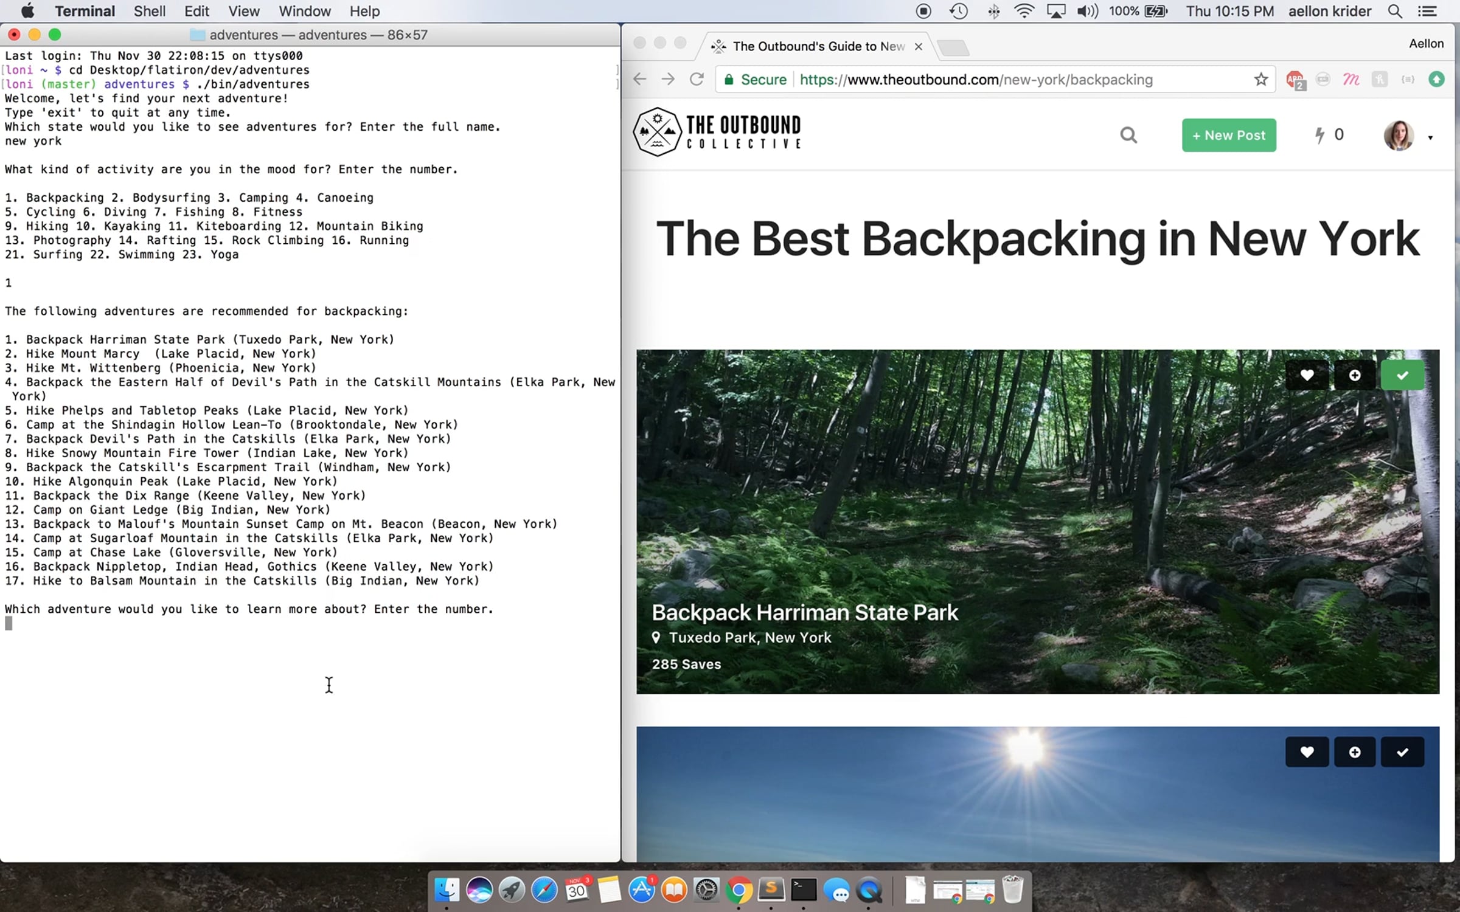Open the Terminal menu
This screenshot has height=912, width=1460.
tap(85, 11)
